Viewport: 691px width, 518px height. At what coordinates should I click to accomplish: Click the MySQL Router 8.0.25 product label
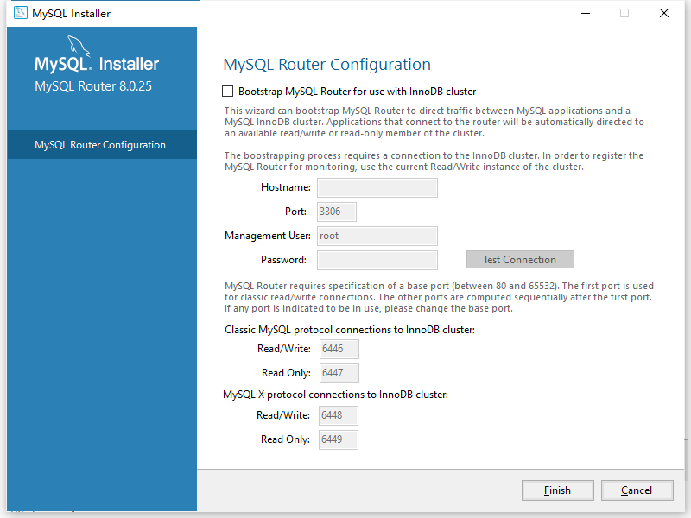pos(93,86)
